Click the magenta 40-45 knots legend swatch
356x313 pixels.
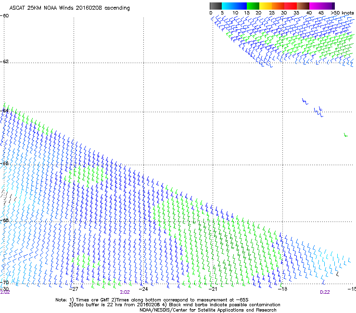[316, 6]
